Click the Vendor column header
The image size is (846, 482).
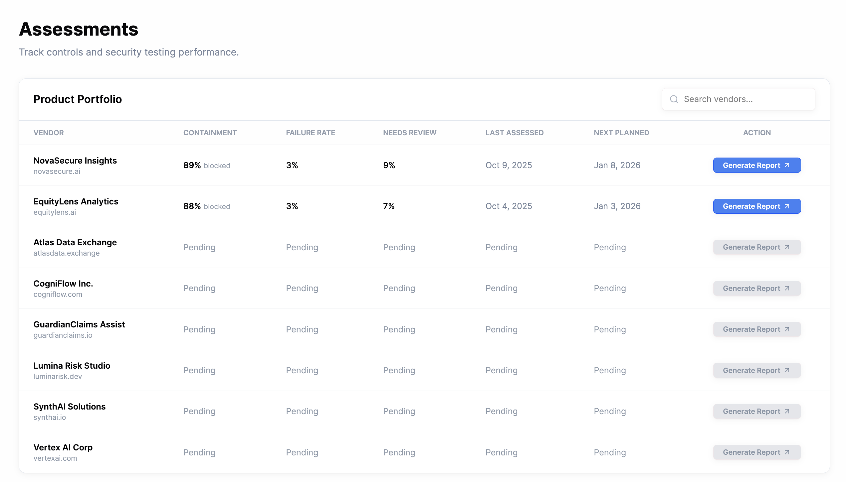49,133
